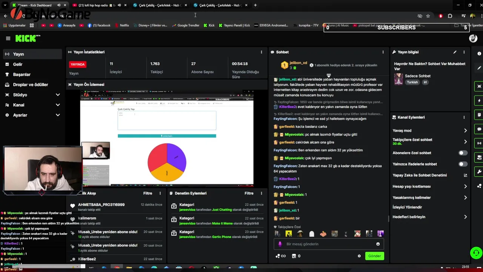The width and height of the screenshot is (483, 272).
Task: Open Takipçilere özel sohbet arrow
Action: 465,142
